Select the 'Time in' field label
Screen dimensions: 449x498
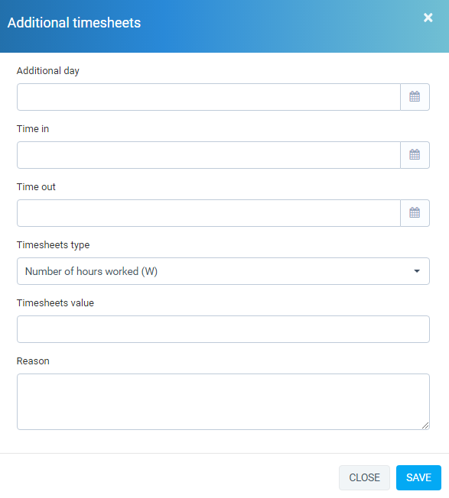33,128
